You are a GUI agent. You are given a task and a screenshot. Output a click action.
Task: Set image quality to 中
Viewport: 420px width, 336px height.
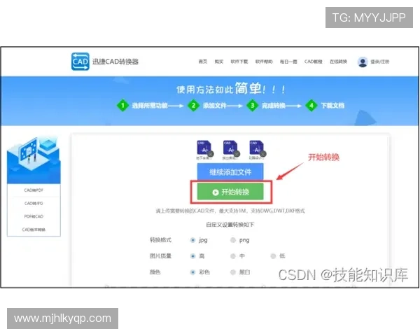click(x=233, y=256)
